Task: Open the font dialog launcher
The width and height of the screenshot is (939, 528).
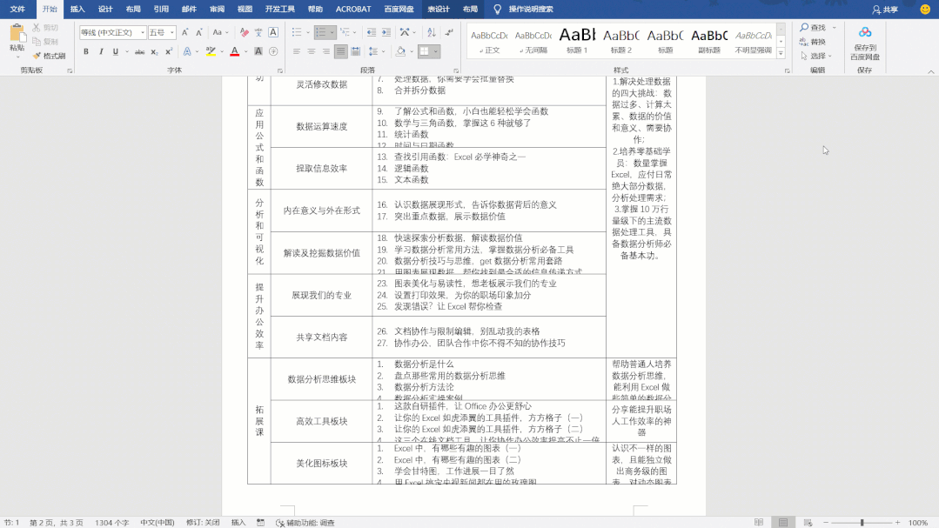Action: (x=279, y=70)
